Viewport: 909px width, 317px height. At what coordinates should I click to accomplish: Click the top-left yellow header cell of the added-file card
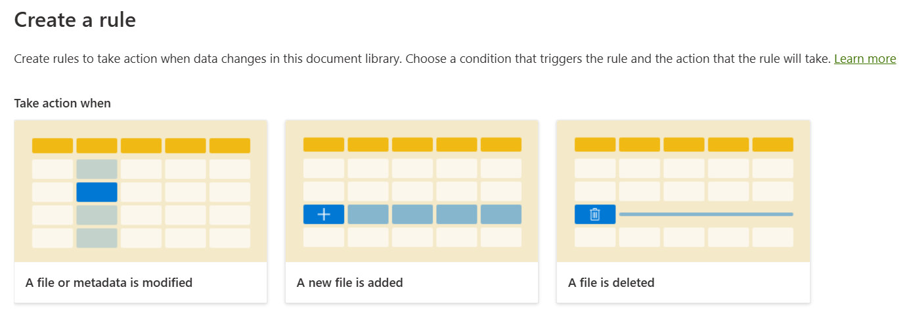pos(324,145)
